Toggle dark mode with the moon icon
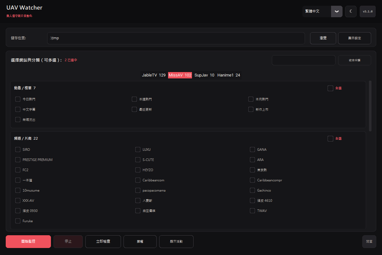Screen dimensions: 382x255 (351, 11)
